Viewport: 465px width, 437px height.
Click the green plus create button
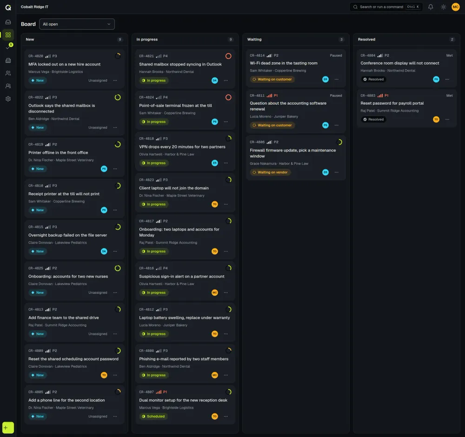click(x=8, y=428)
